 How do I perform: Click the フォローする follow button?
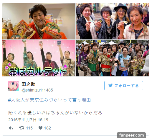[x=124, y=86]
